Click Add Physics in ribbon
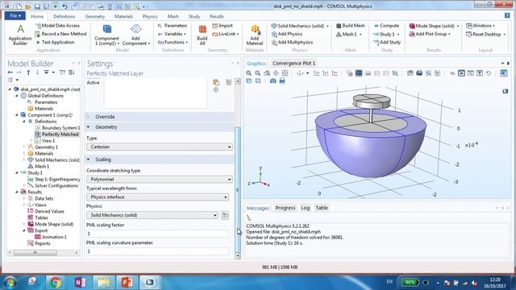The width and height of the screenshot is (516, 290). [x=287, y=34]
